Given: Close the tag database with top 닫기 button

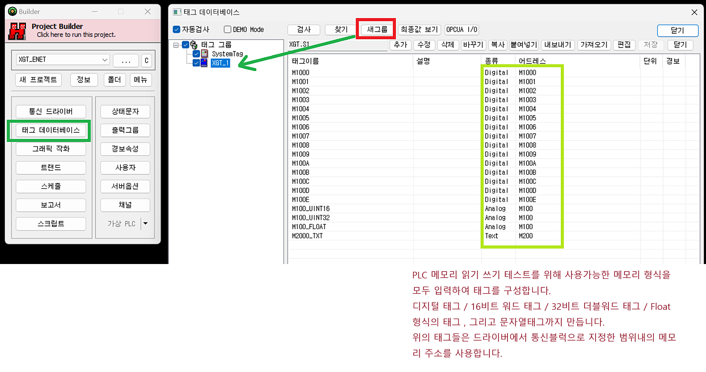Looking at the screenshot, I should [677, 30].
